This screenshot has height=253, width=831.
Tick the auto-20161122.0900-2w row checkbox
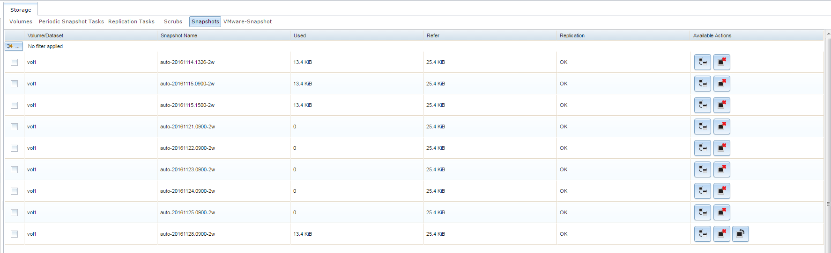15,148
